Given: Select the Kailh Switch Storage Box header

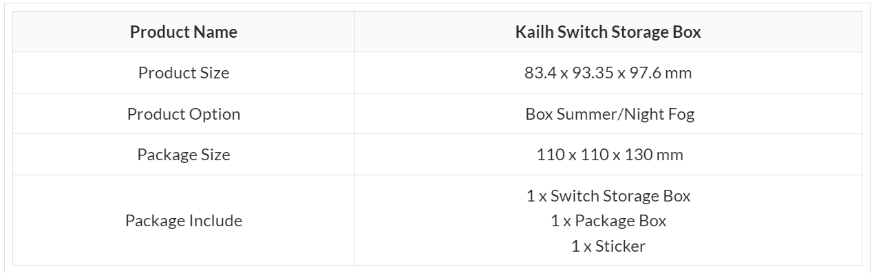Looking at the screenshot, I should (608, 32).
